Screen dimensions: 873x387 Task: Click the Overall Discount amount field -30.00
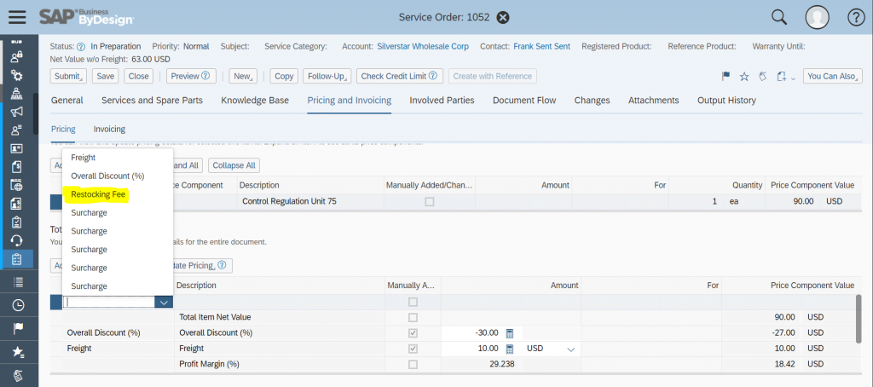pos(472,333)
